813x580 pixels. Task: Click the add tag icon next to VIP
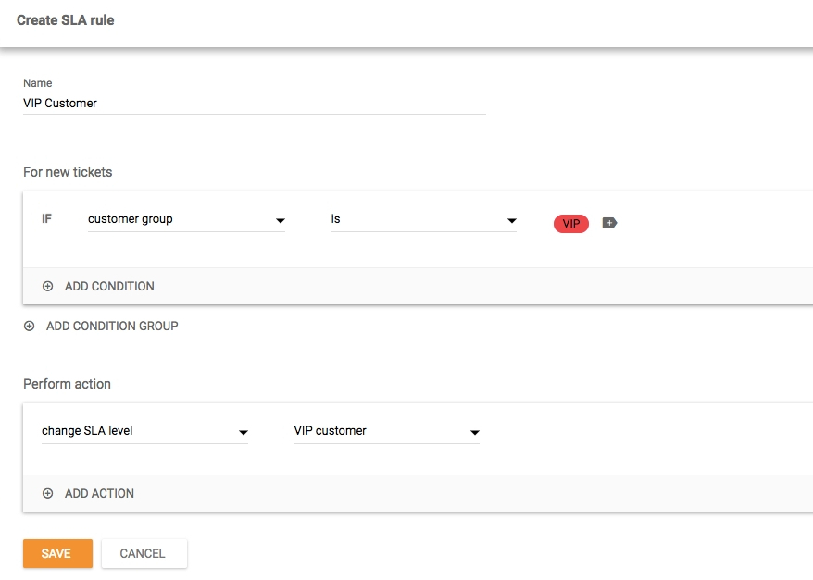point(609,223)
